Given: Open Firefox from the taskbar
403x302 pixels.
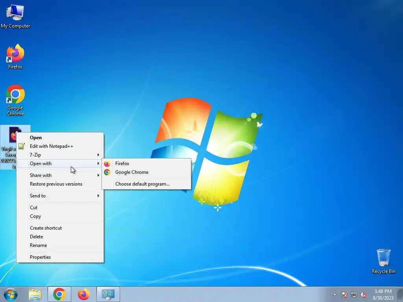Looking at the screenshot, I should (x=84, y=295).
